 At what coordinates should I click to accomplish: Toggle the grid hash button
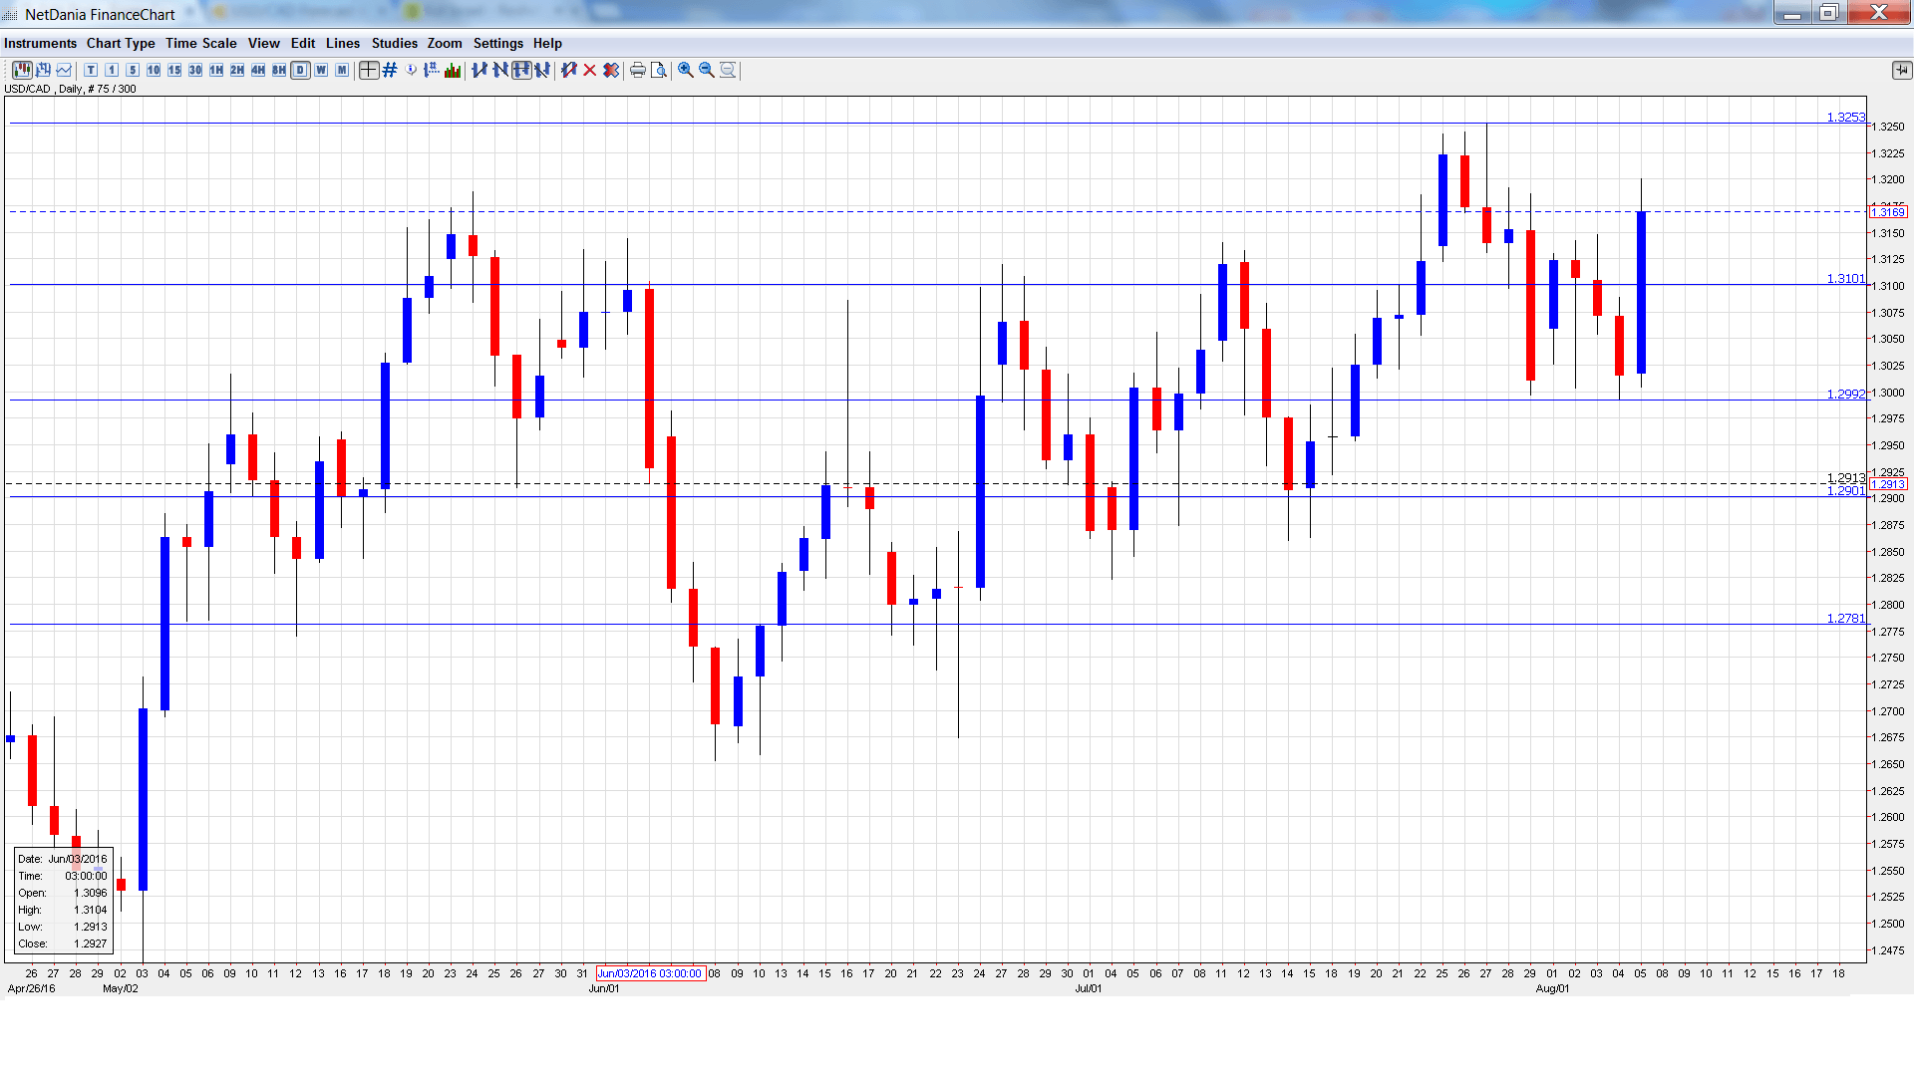point(390,70)
